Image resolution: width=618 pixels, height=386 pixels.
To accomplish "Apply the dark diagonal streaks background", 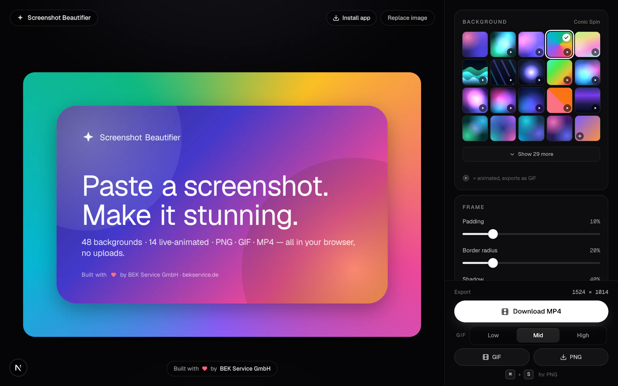I will (503, 73).
